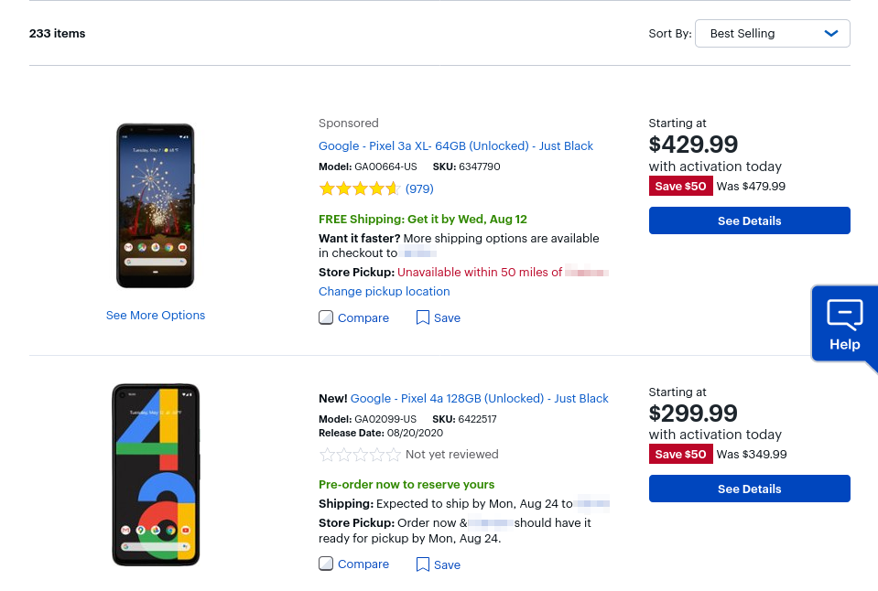Expand See More Options under Pixel 3a XL
Image resolution: width=878 pixels, height=591 pixels.
point(156,315)
